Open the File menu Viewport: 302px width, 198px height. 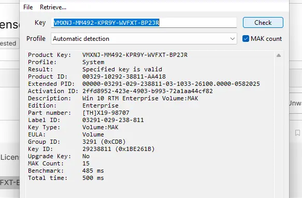pyautogui.click(x=28, y=7)
